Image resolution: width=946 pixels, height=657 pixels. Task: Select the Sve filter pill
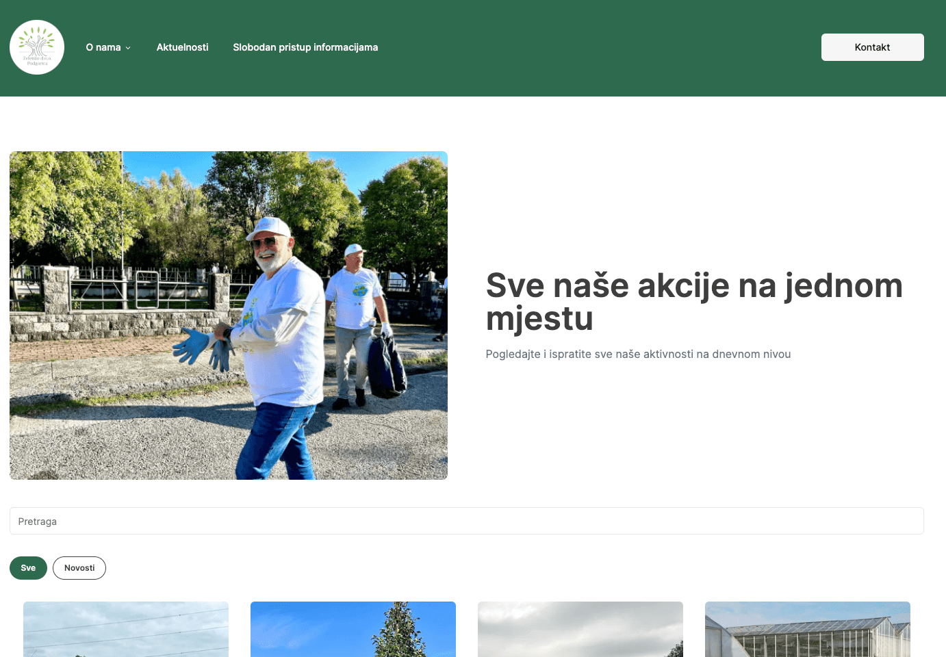click(x=28, y=568)
